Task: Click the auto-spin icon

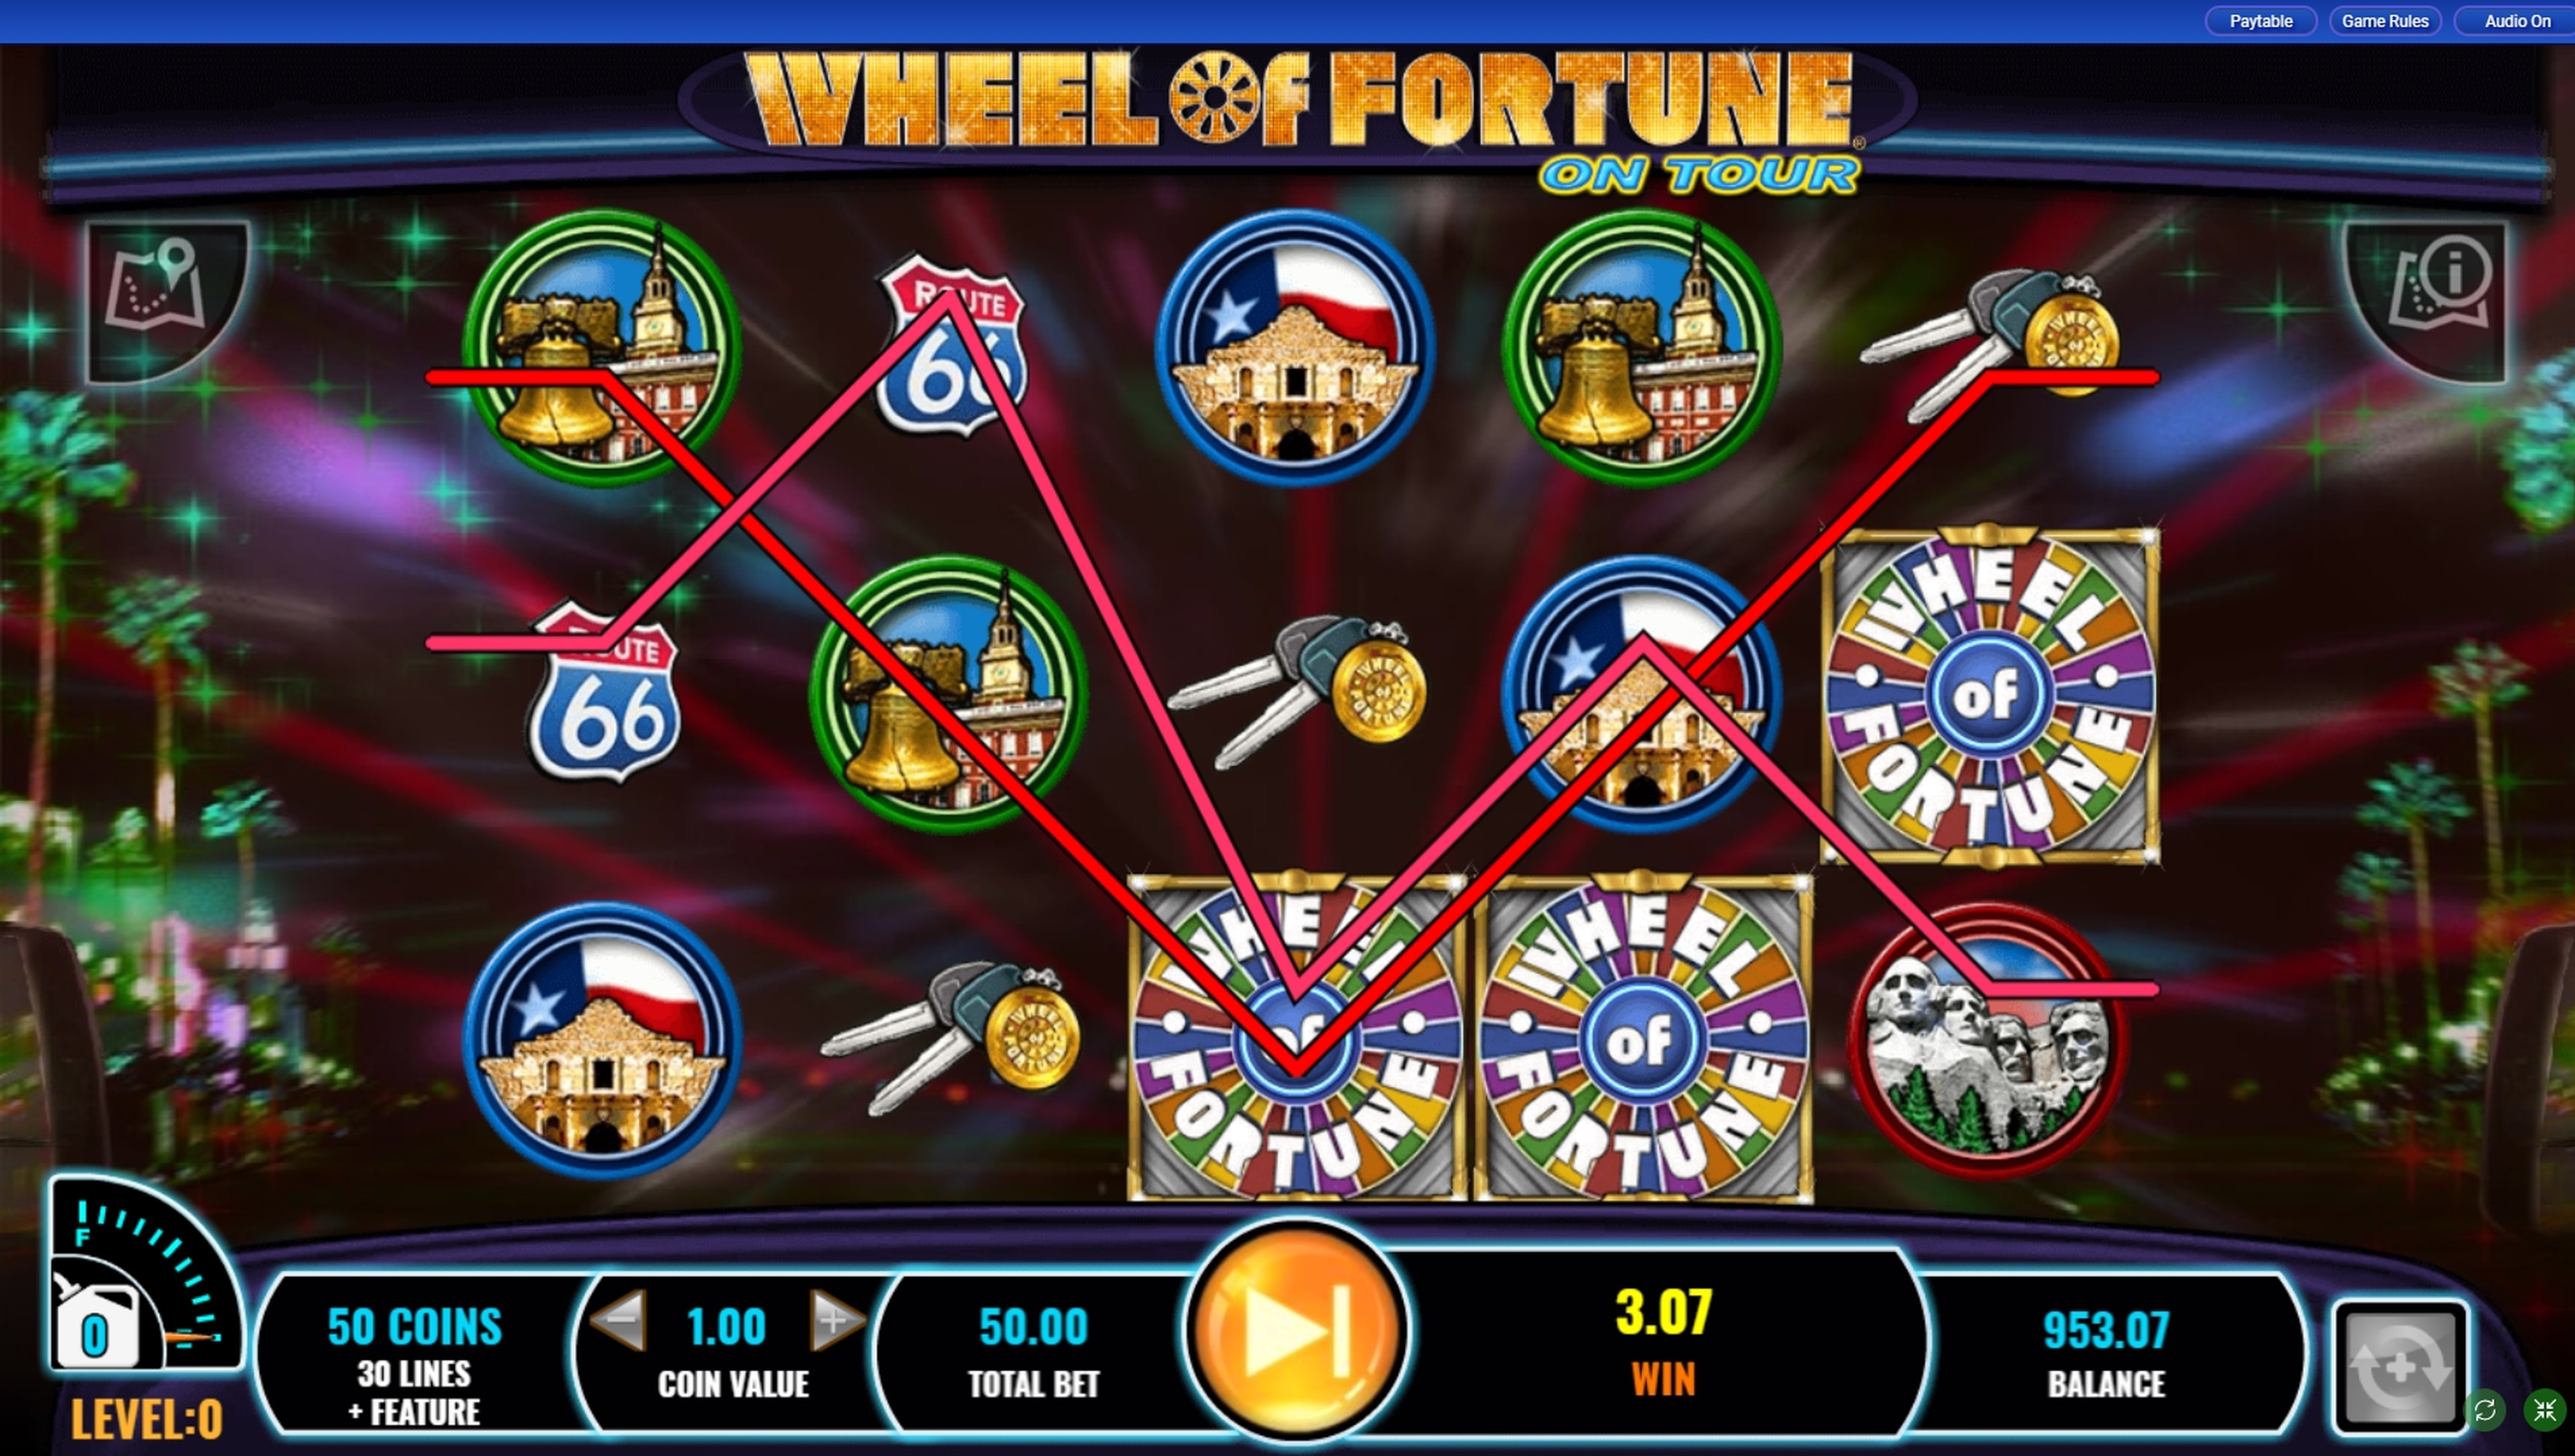Action: click(x=2400, y=1366)
